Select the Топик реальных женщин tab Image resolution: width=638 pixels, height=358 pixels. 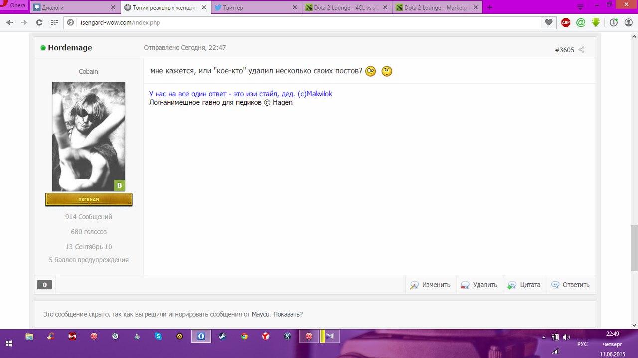point(165,7)
